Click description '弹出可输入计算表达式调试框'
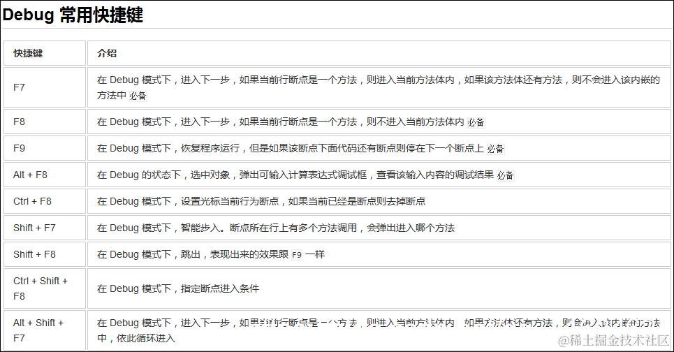Image resolution: width=674 pixels, height=352 pixels. point(303,175)
